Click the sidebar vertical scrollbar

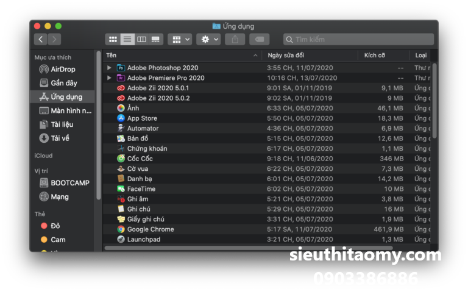(x=99, y=125)
